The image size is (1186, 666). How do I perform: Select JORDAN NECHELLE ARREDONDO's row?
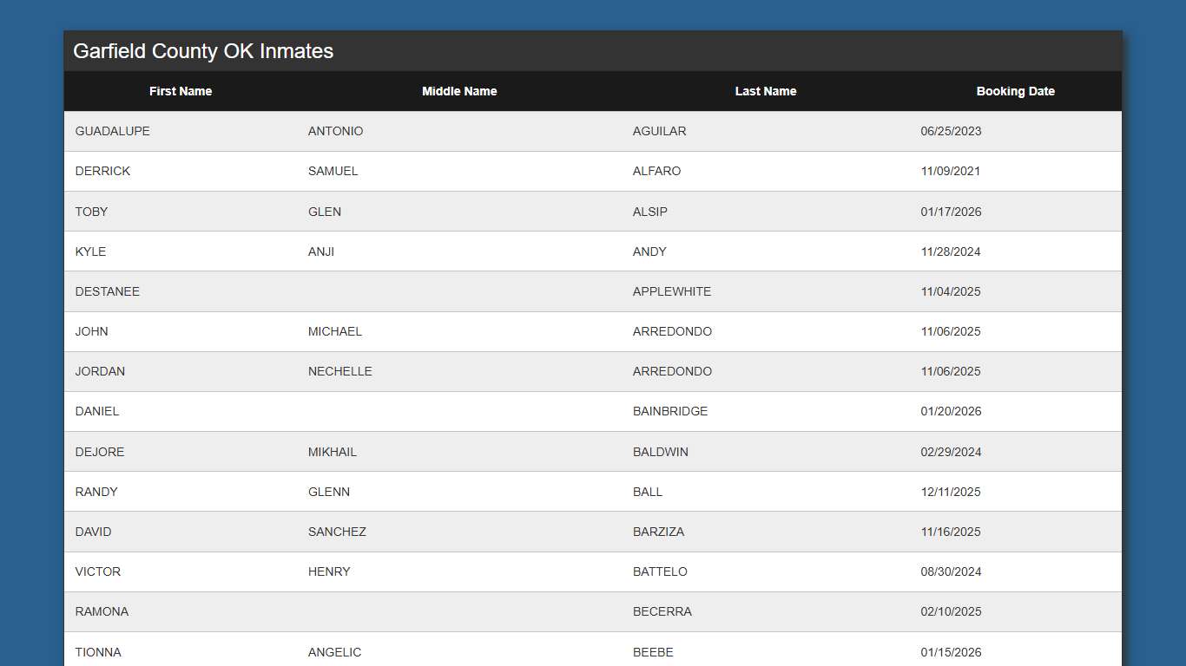coord(347,371)
